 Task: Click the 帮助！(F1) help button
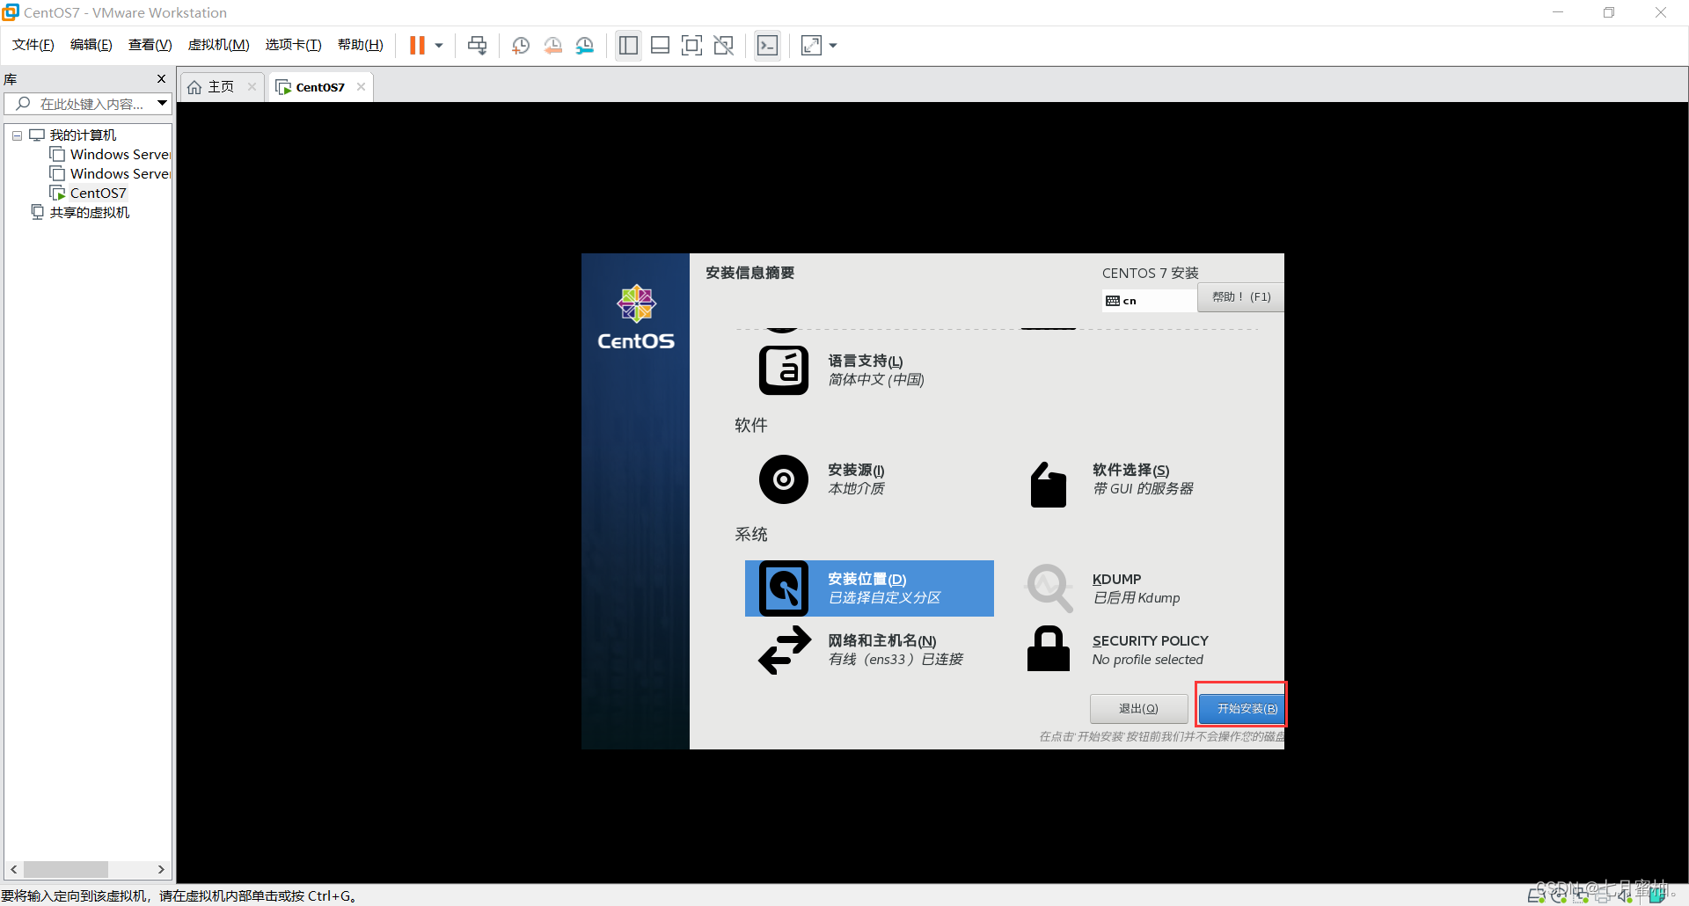1240,297
